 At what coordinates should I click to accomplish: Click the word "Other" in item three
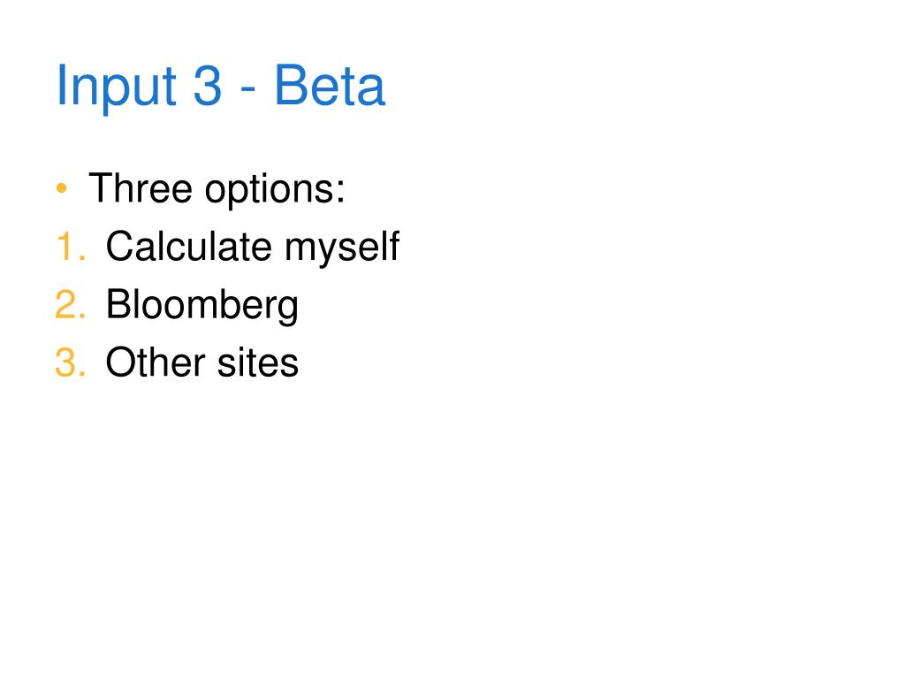[x=156, y=362]
